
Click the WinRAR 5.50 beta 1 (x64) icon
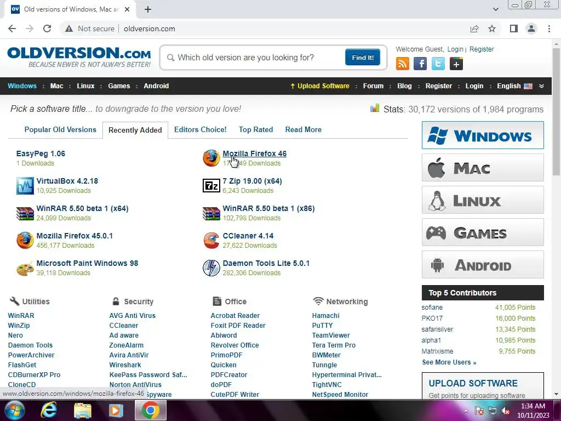click(x=25, y=213)
